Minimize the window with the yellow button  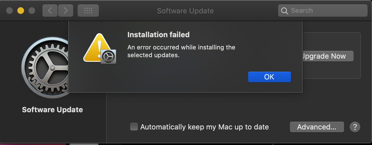[x=21, y=11]
